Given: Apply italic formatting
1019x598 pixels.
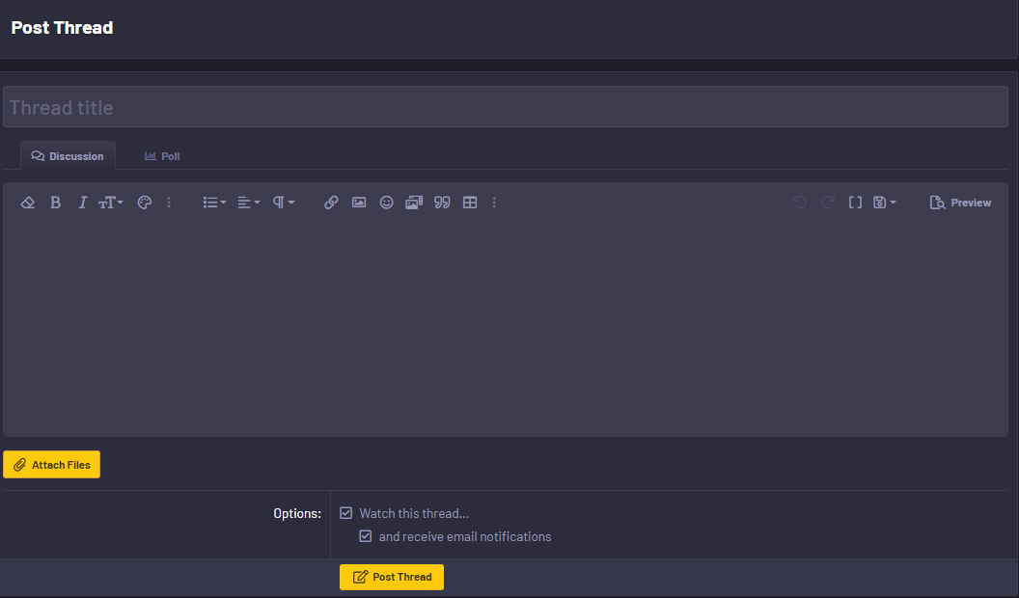Looking at the screenshot, I should click(x=82, y=203).
